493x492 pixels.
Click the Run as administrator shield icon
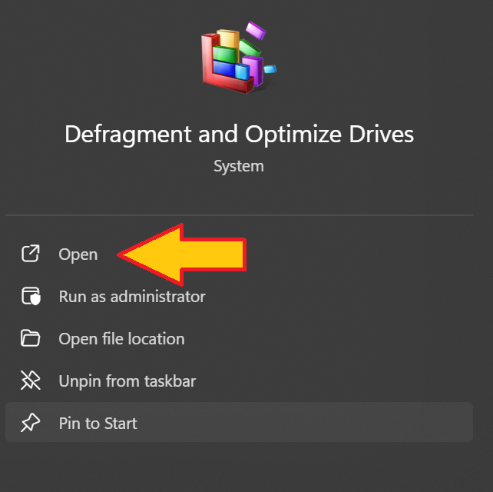pos(31,297)
